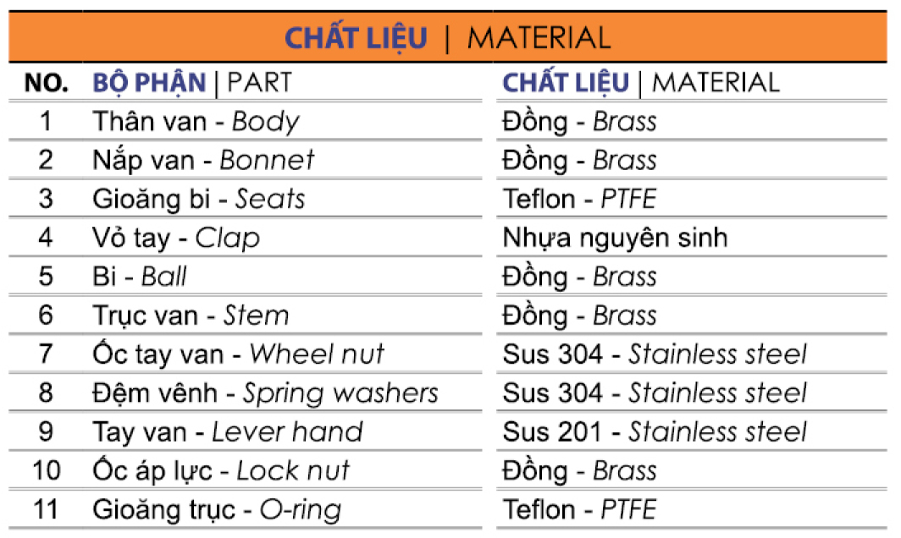The image size is (901, 538).
Task: Click the "Ốc áp lực - Lock nut" entry
Action: 220,470
